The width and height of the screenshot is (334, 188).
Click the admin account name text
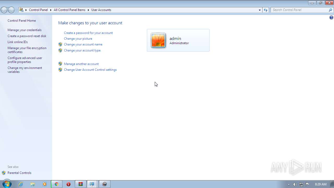(x=175, y=38)
